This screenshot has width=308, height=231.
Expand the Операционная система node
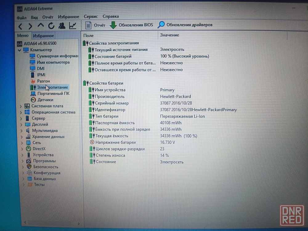[x=21, y=112]
